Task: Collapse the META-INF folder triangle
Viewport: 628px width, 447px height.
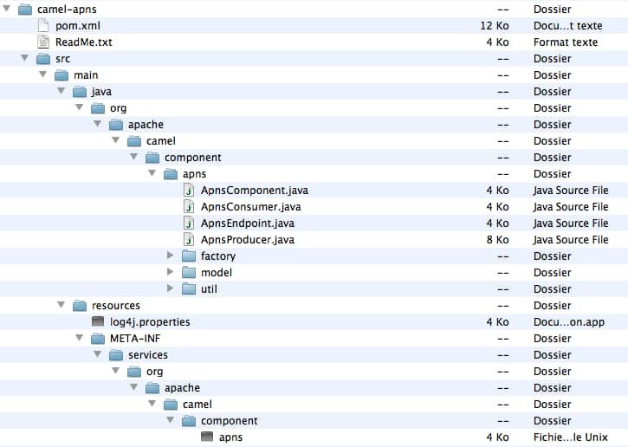Action: [80, 338]
